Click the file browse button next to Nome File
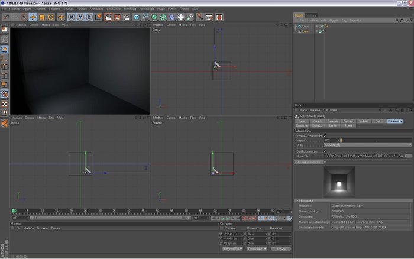The height and width of the screenshot is (259, 414). [x=409, y=156]
